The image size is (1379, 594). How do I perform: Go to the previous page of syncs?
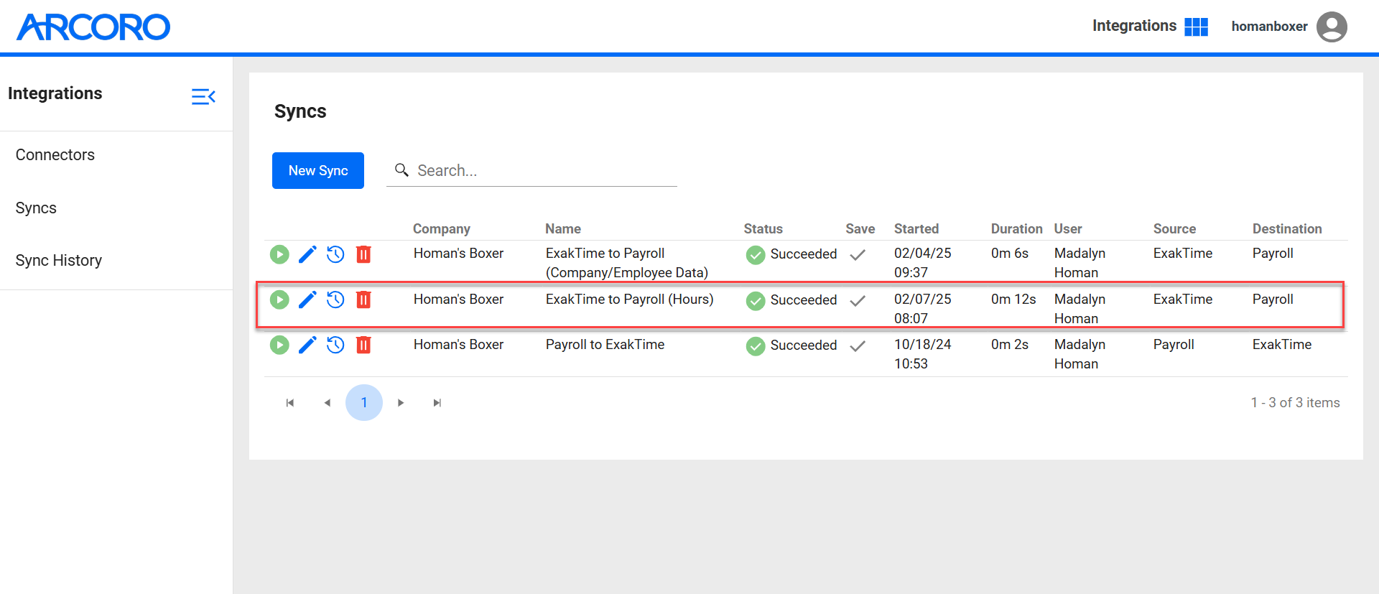[x=328, y=403]
